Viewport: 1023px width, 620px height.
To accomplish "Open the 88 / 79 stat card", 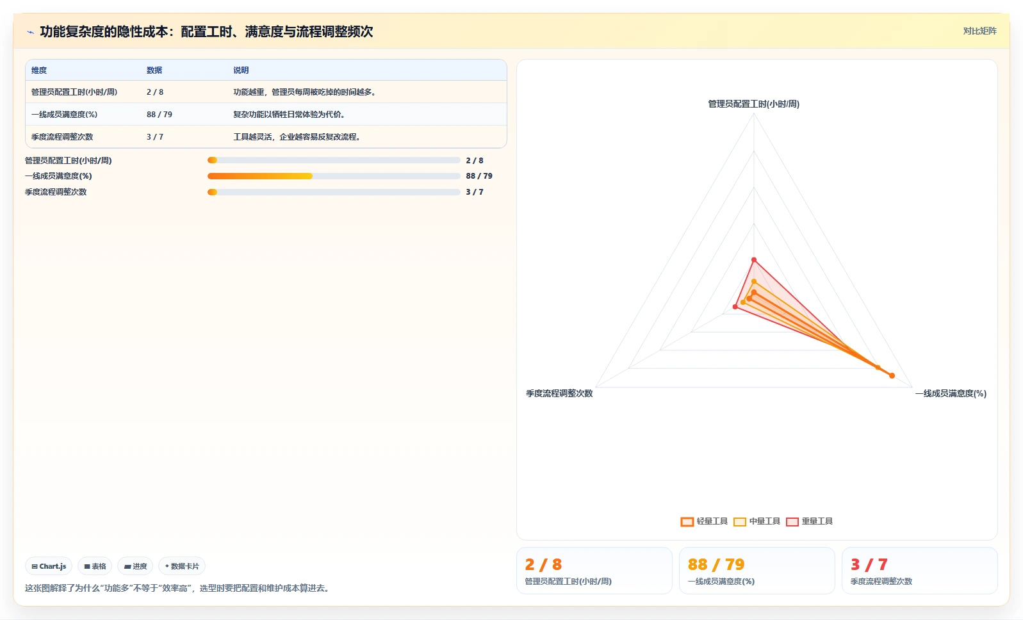I will click(757, 571).
